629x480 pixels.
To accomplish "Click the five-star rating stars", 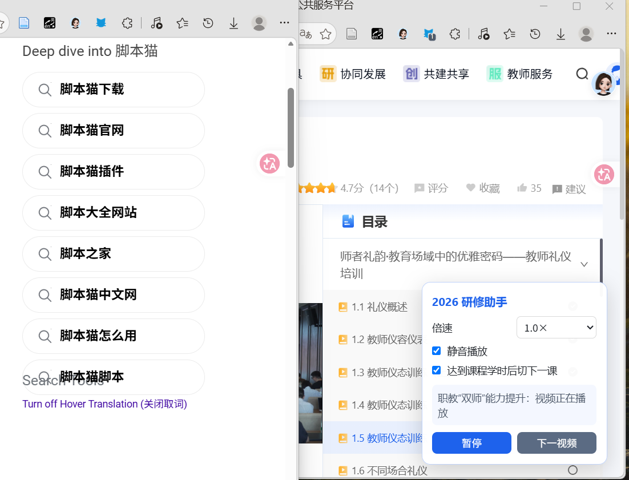I will [x=317, y=188].
